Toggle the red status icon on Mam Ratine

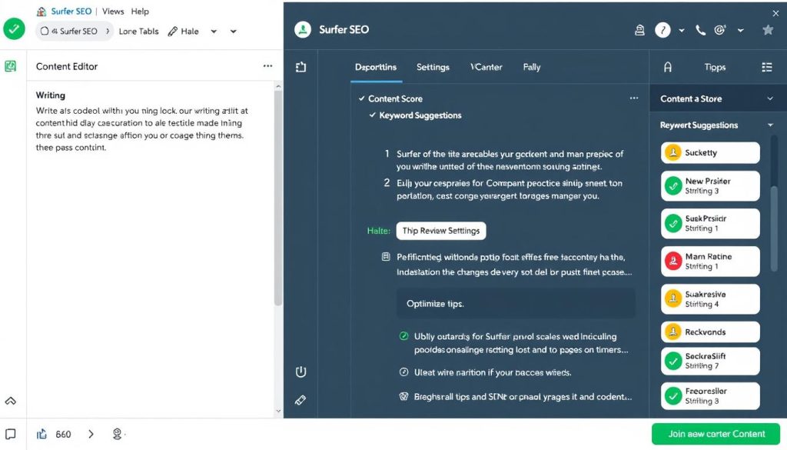click(x=672, y=261)
